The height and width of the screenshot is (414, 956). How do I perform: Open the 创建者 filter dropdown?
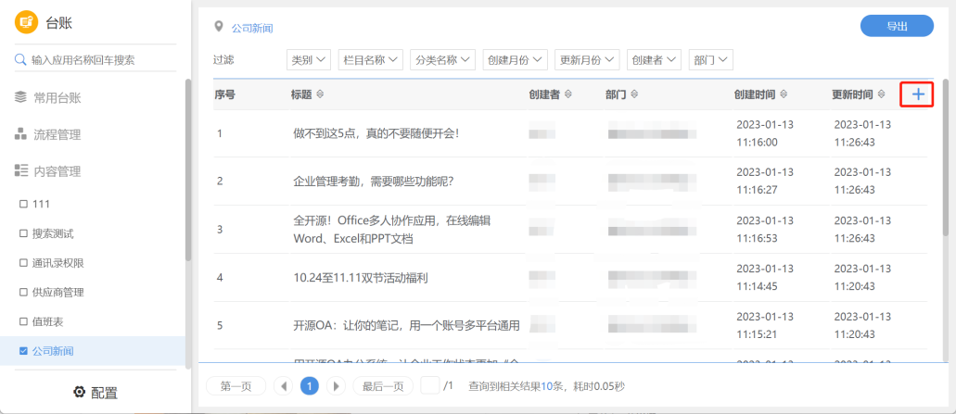655,59
